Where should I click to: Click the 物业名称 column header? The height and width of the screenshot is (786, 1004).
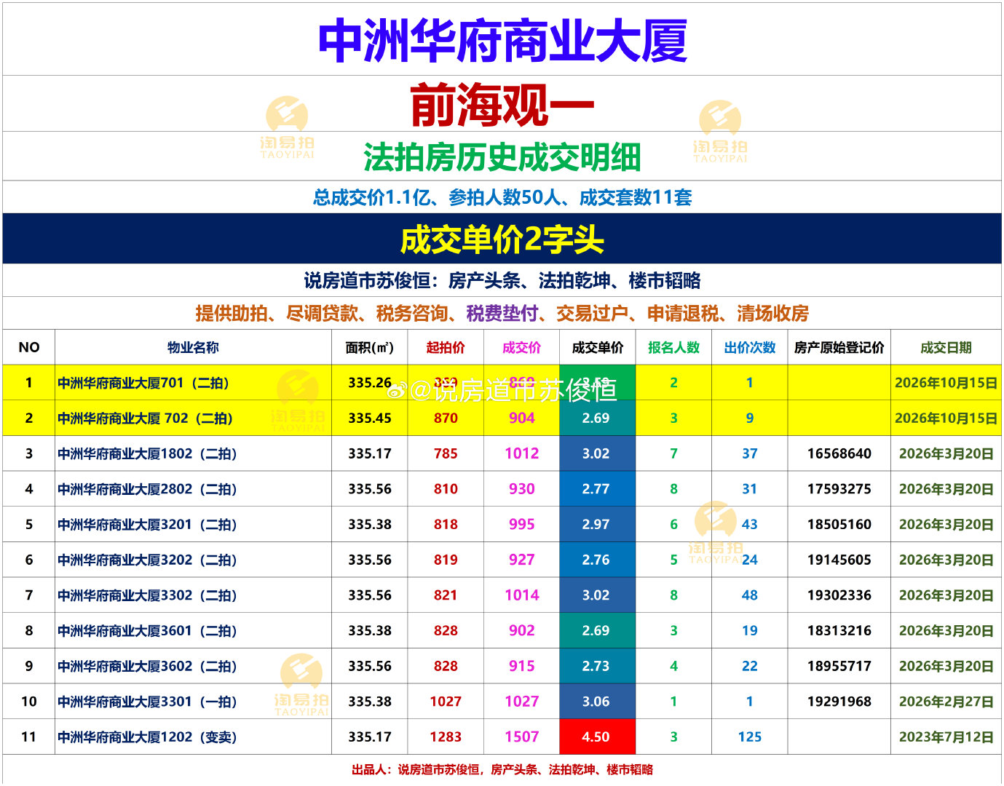coord(193,347)
